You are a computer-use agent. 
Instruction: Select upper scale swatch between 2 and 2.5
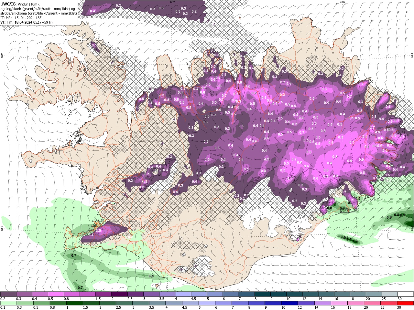click(x=119, y=294)
